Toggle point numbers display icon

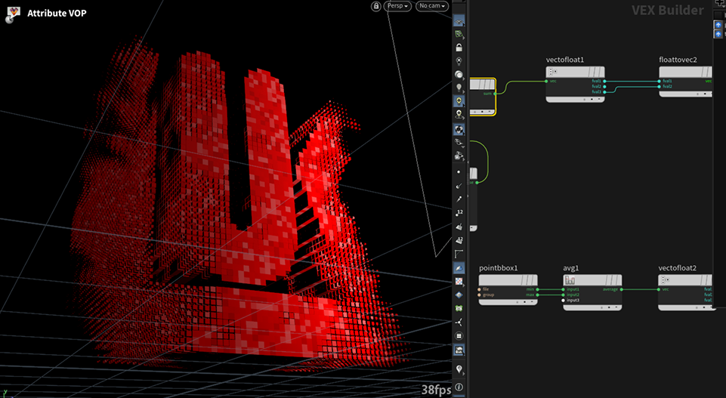coord(459,213)
